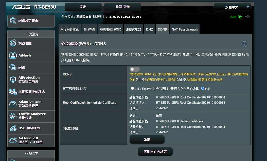Select Let's Encrypt 的免費憑證 radio button

[132, 88]
